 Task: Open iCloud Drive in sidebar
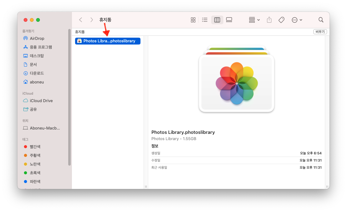(x=41, y=101)
